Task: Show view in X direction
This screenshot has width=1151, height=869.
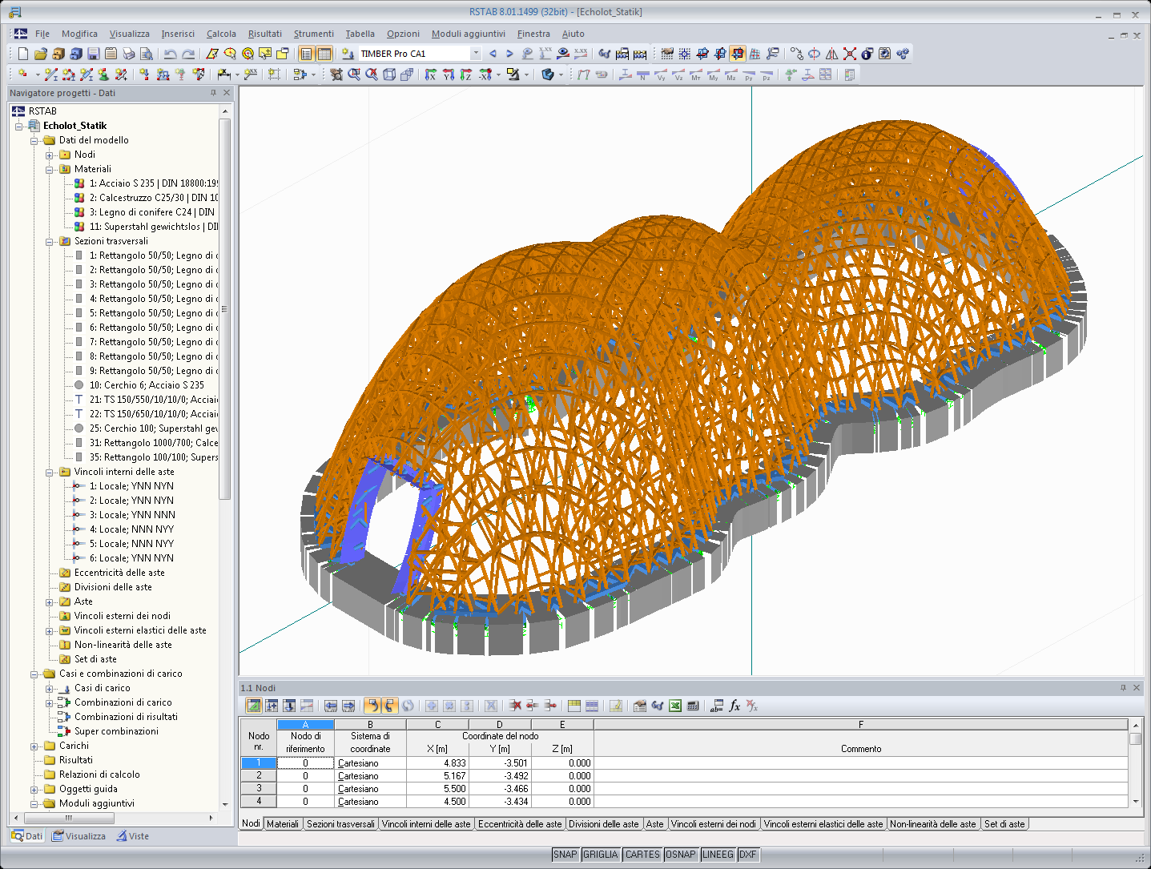Action: click(430, 74)
